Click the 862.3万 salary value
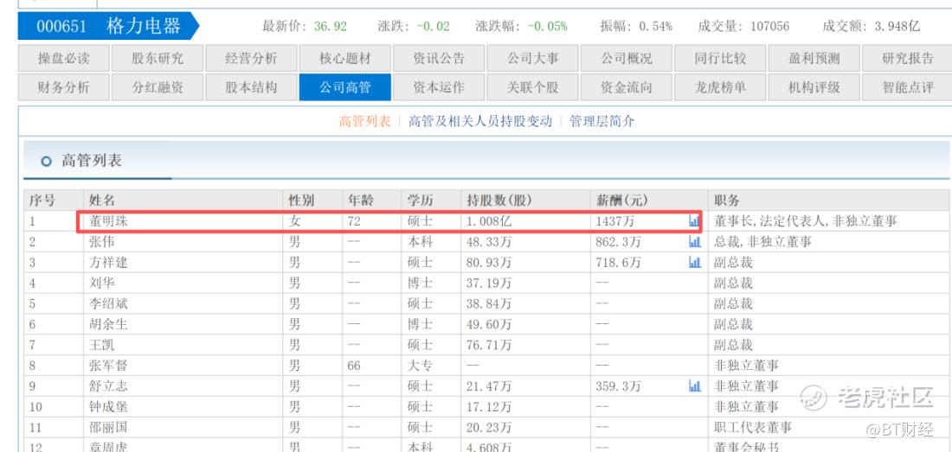The image size is (952, 452). (619, 242)
